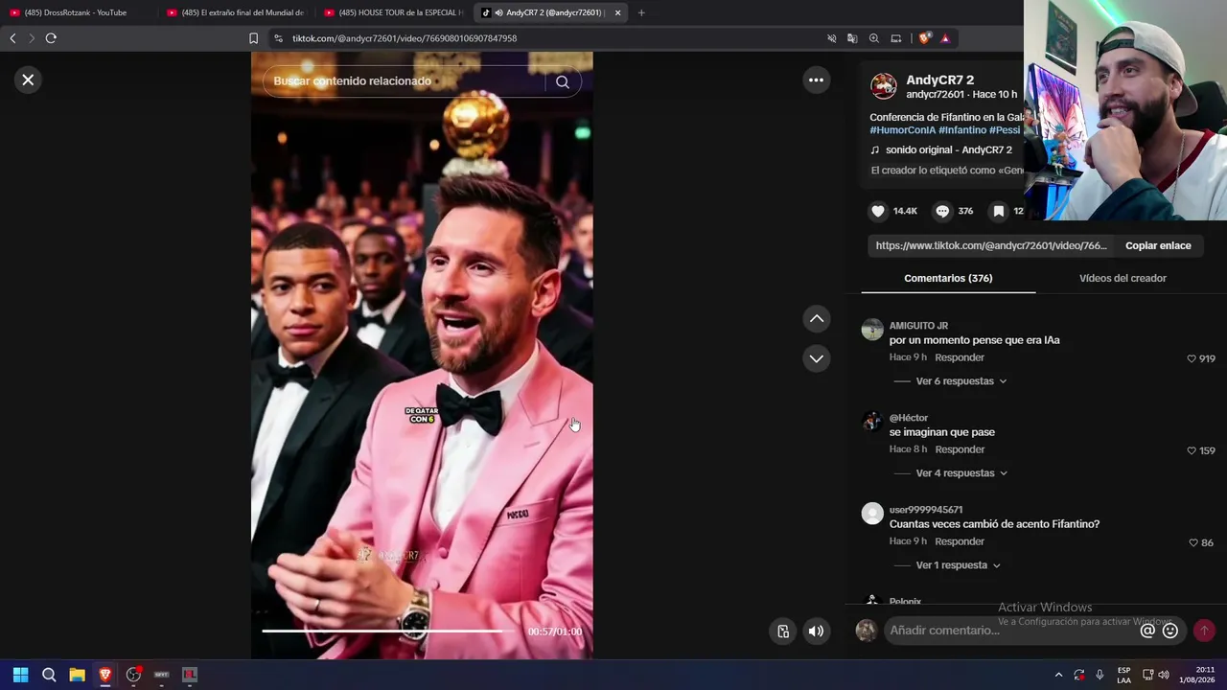Switch to the 'HOUSE TOUR de la ESPECIAL' tab
1227x690 pixels.
[394, 12]
